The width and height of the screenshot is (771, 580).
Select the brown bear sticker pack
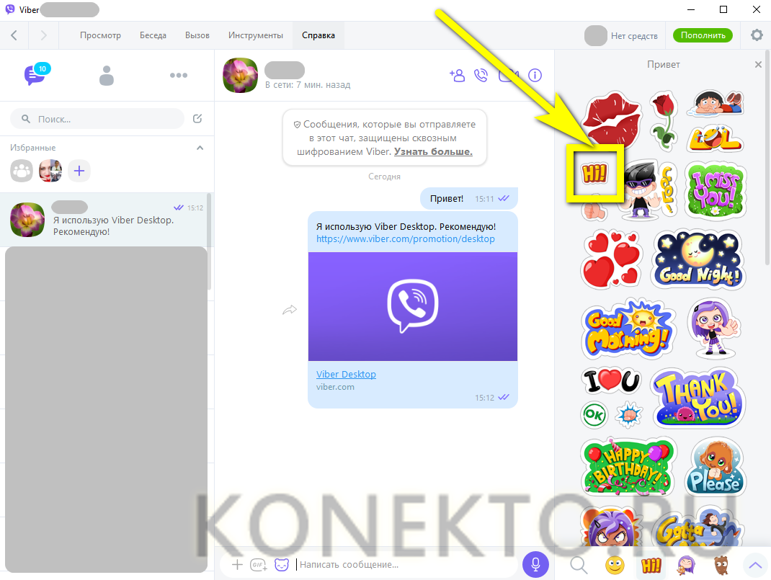(x=721, y=566)
